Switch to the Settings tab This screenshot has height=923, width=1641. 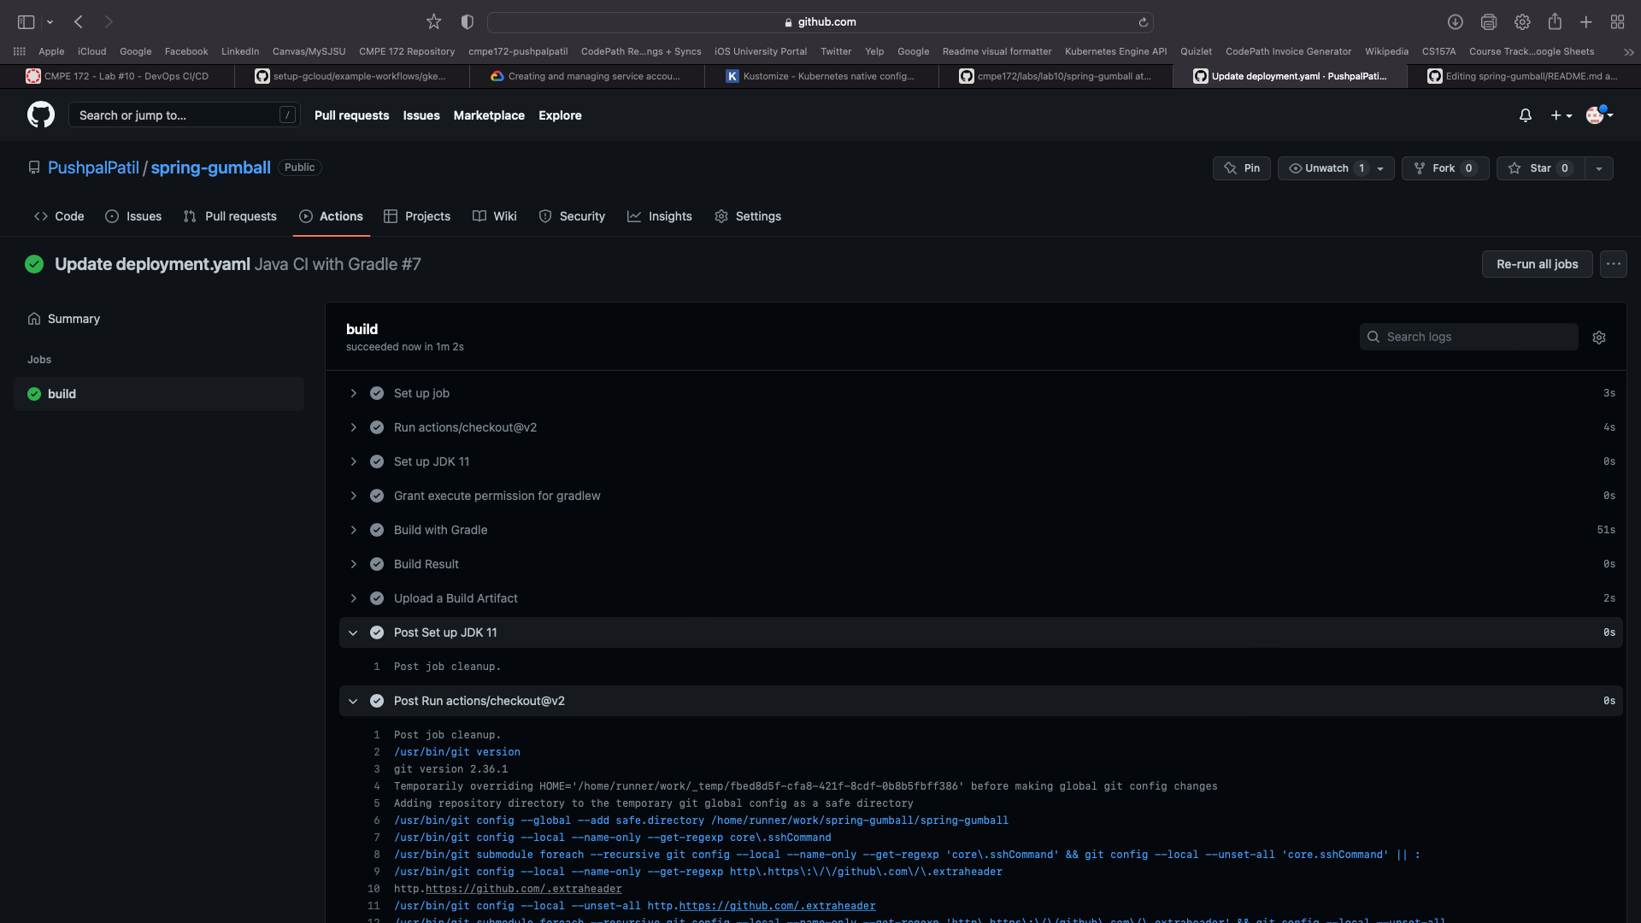pos(759,216)
